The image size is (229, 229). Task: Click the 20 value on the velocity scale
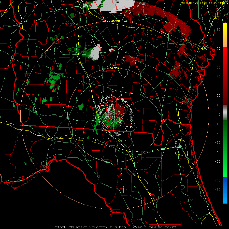pyautogui.click(x=219, y=95)
